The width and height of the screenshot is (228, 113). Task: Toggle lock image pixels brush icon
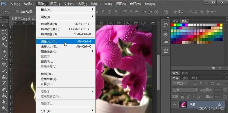[x=188, y=97]
